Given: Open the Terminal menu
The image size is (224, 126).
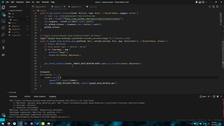Looking at the screenshot, I should [x=45, y=2].
